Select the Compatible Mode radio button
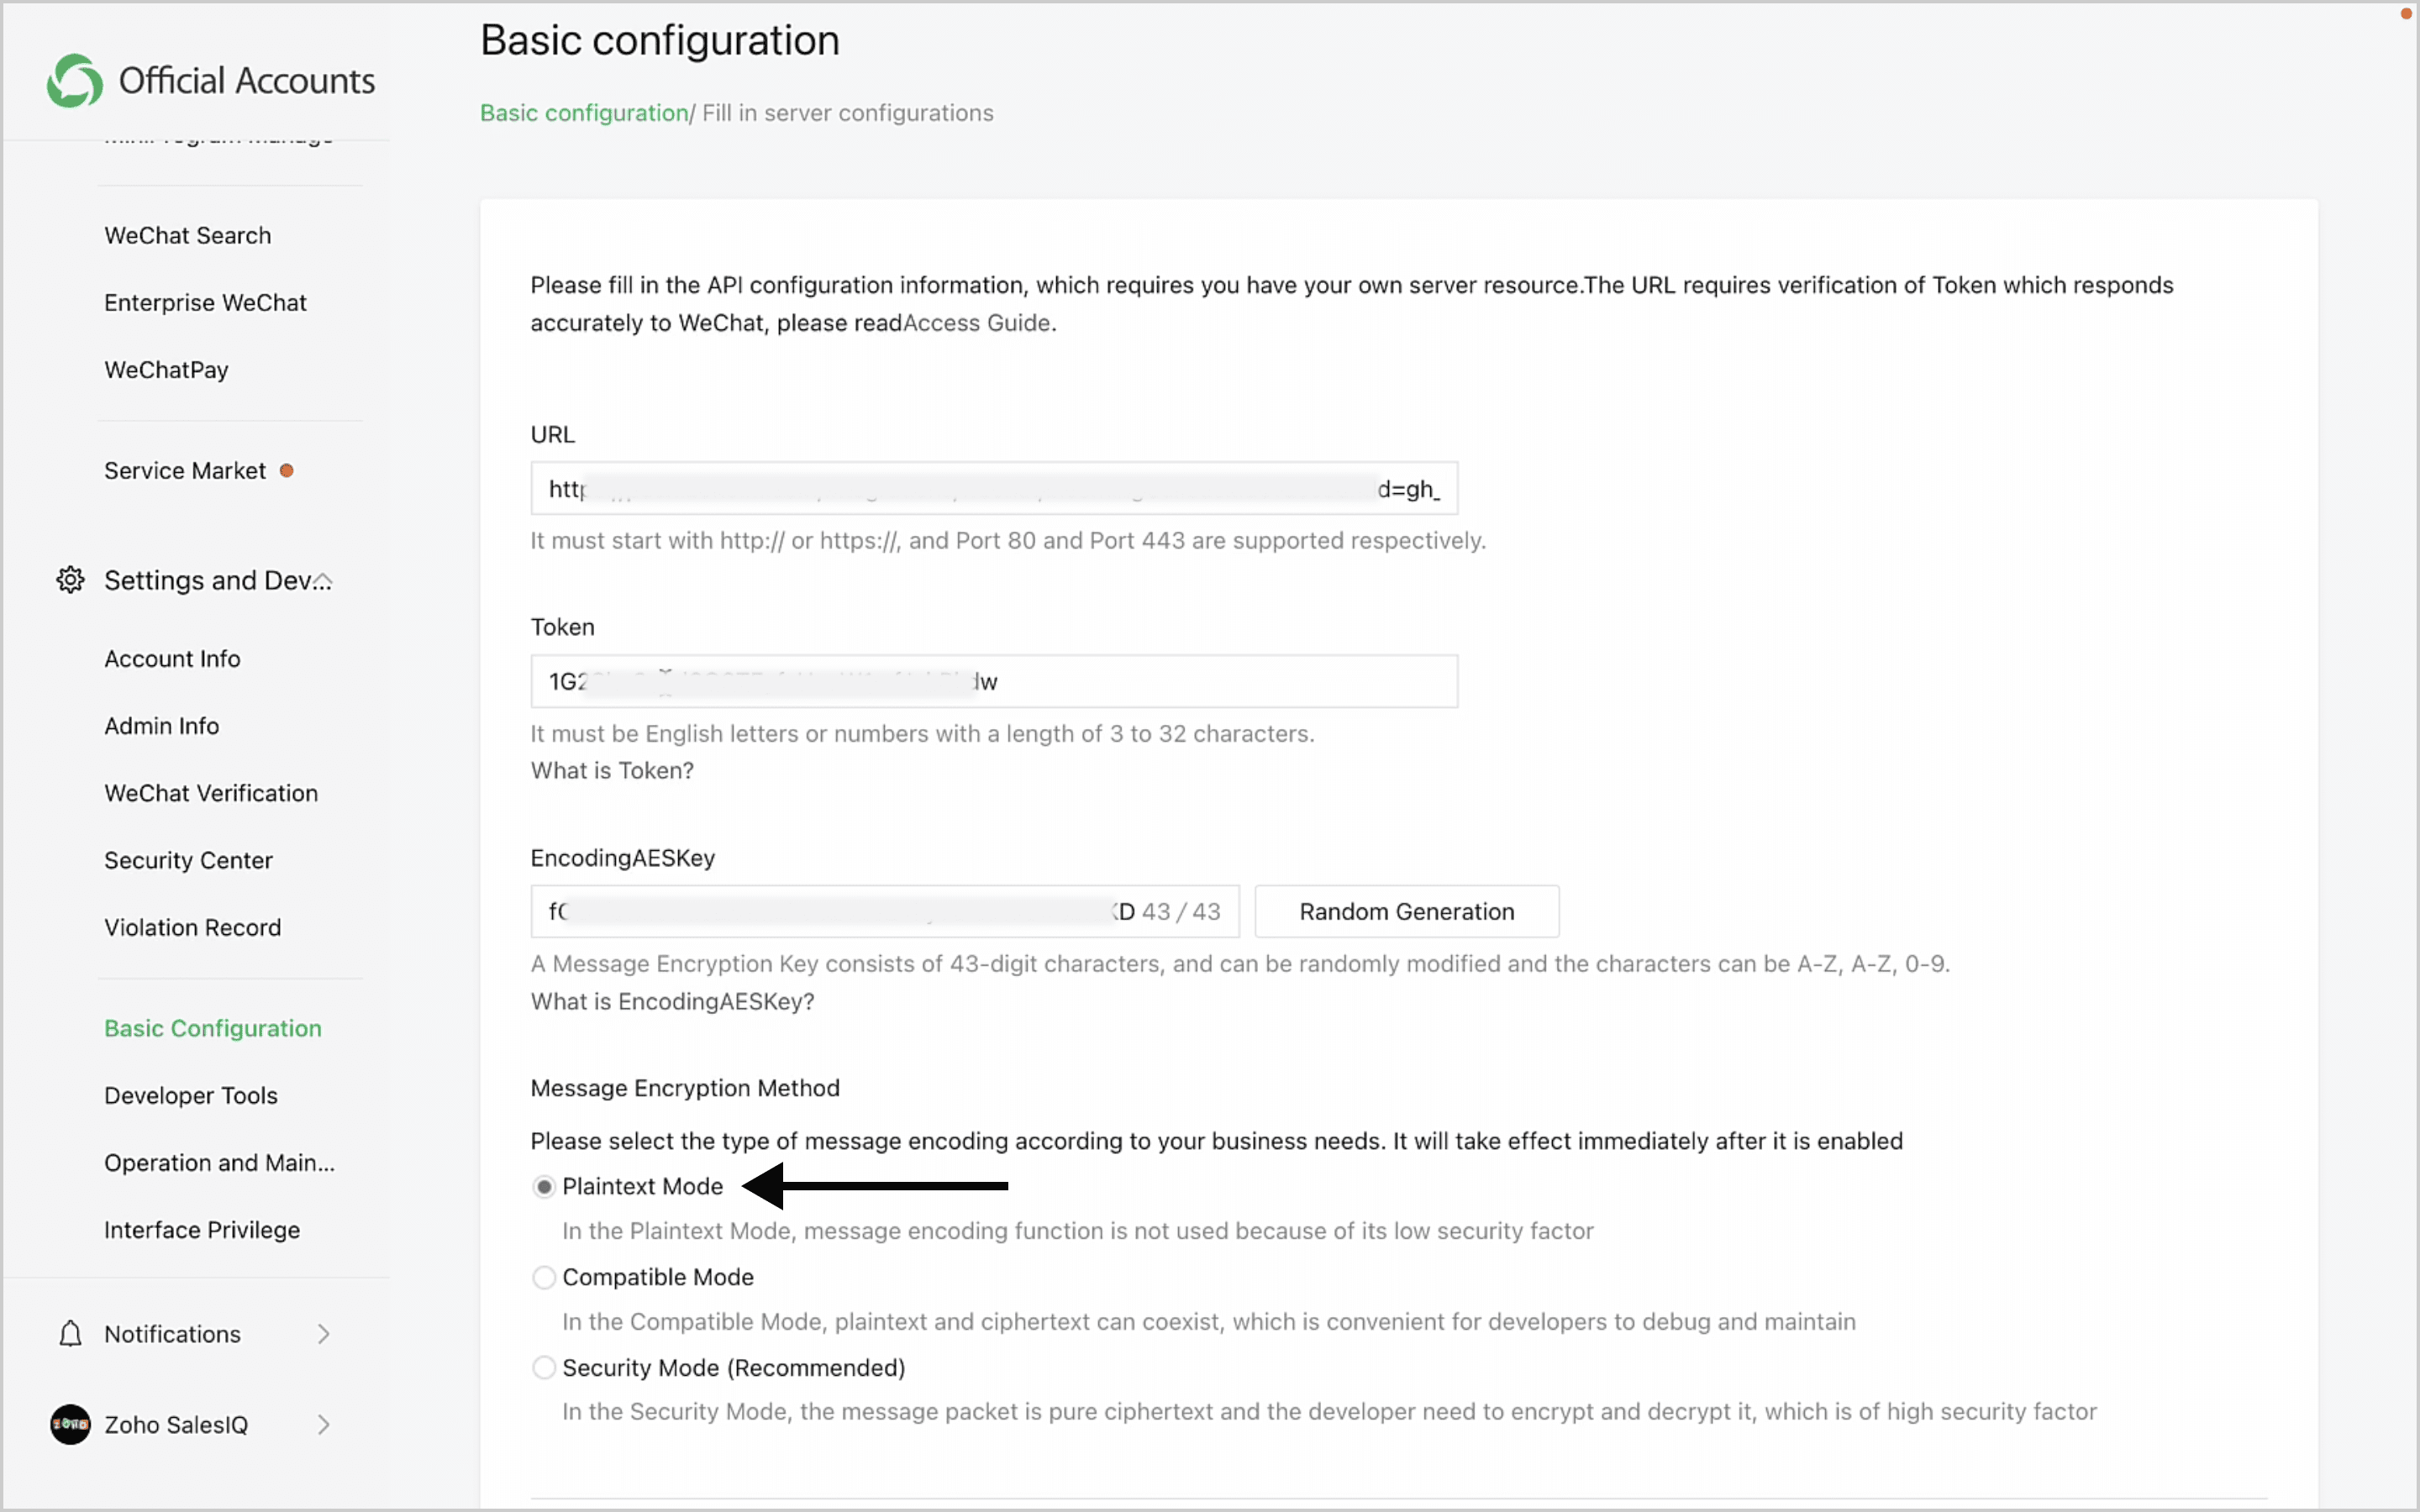This screenshot has height=1512, width=2420. [x=544, y=1277]
